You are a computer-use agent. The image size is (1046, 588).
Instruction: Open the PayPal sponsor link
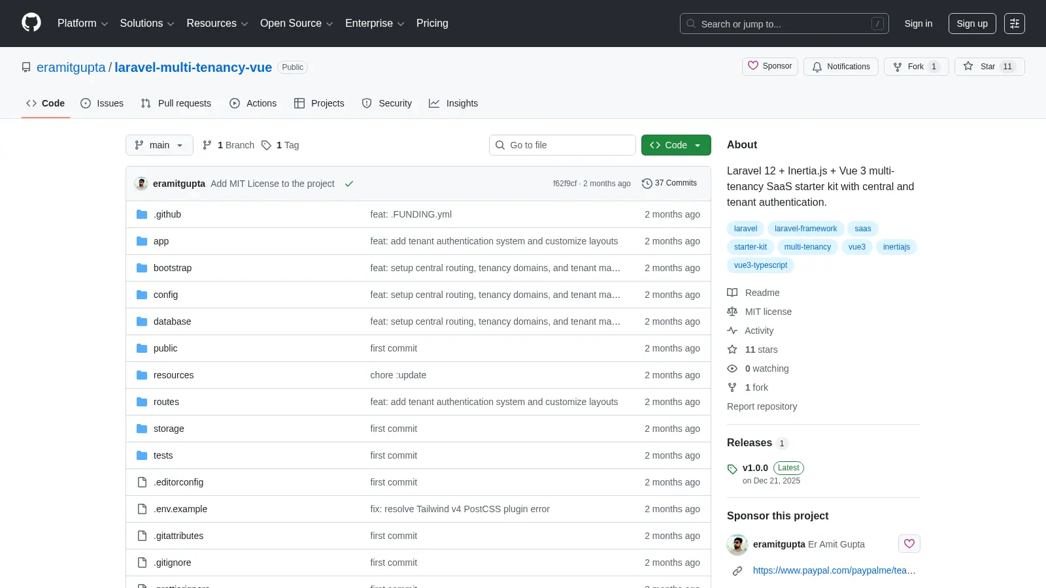point(834,570)
